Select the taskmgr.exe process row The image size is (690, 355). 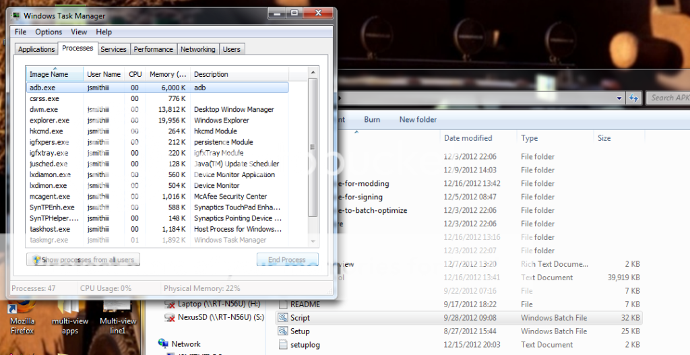pos(158,240)
